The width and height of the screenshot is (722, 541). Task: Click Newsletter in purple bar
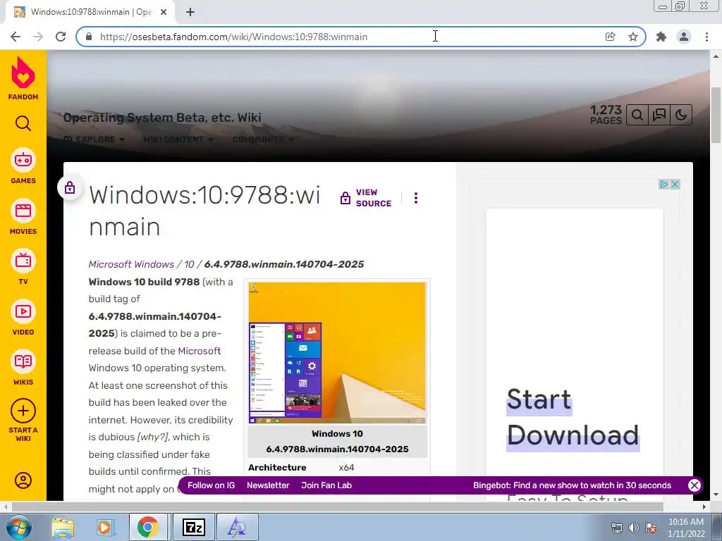pos(268,485)
